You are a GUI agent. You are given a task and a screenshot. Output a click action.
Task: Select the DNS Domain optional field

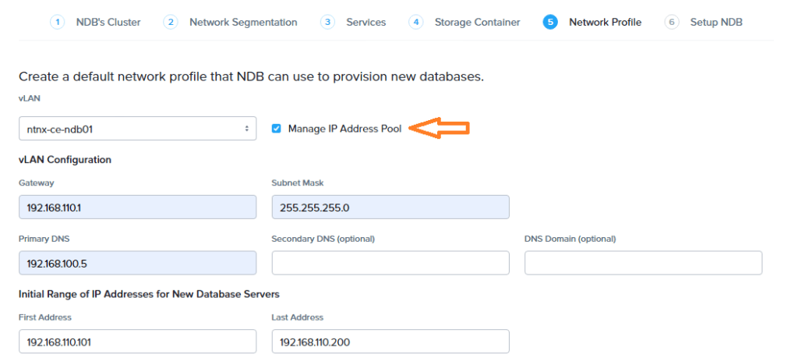[x=643, y=263]
